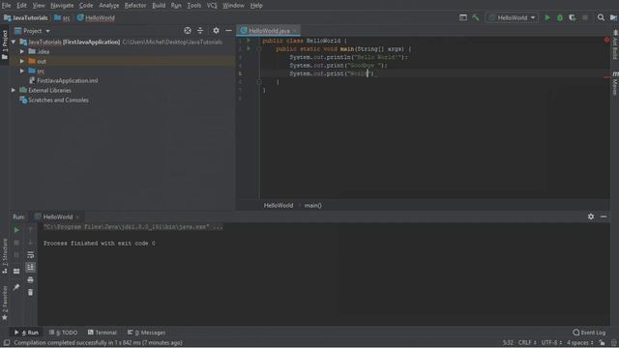Open HelloWorld run configuration dropdown
Image resolution: width=619 pixels, height=348 pixels.
(512, 17)
